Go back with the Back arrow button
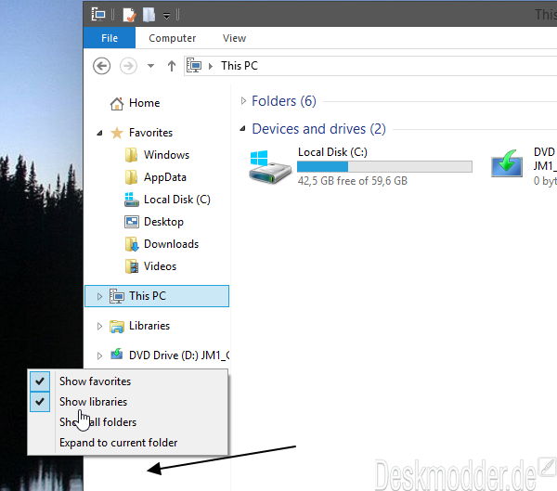This screenshot has width=557, height=491. 101,66
